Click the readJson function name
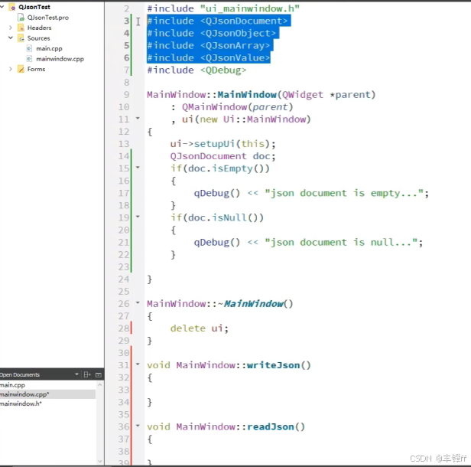The image size is (471, 467). pyautogui.click(x=271, y=426)
